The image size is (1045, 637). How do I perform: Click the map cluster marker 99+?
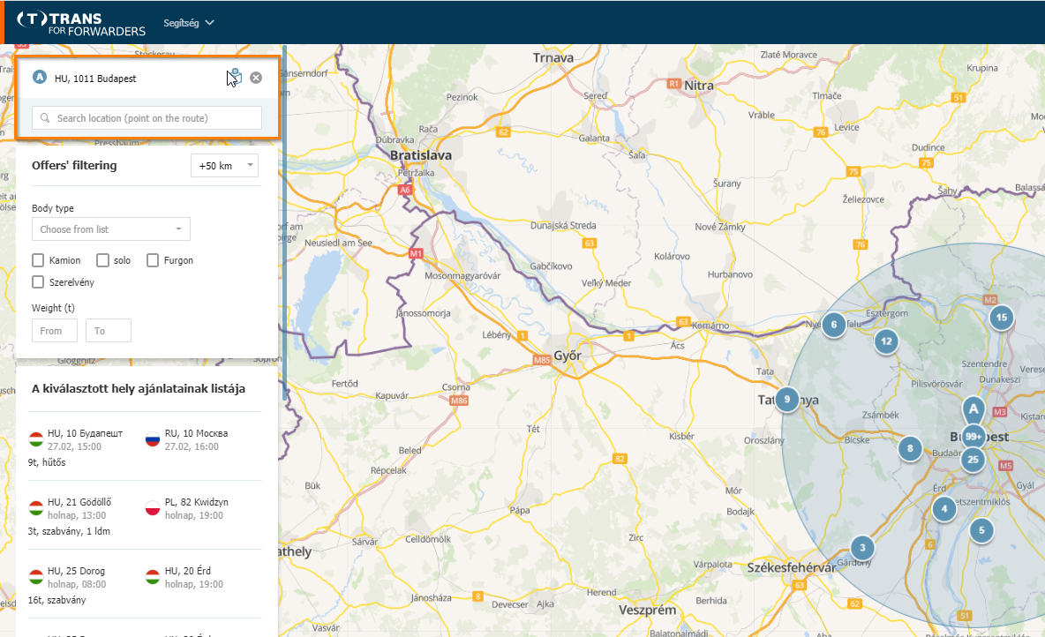974,437
